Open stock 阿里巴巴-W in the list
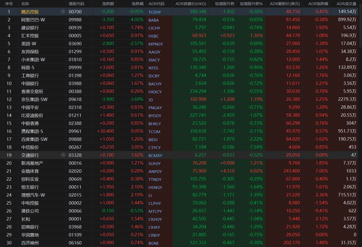 (33, 20)
